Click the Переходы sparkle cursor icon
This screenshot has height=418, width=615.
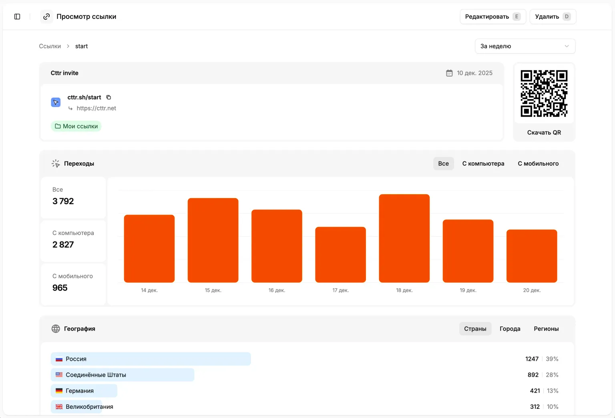click(x=56, y=163)
